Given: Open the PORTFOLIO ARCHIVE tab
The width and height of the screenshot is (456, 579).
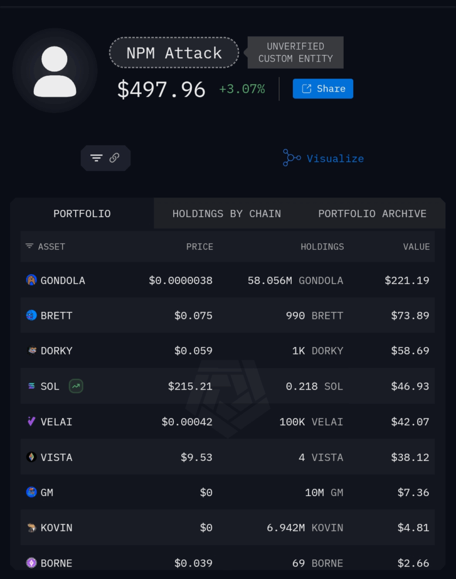Looking at the screenshot, I should (372, 214).
